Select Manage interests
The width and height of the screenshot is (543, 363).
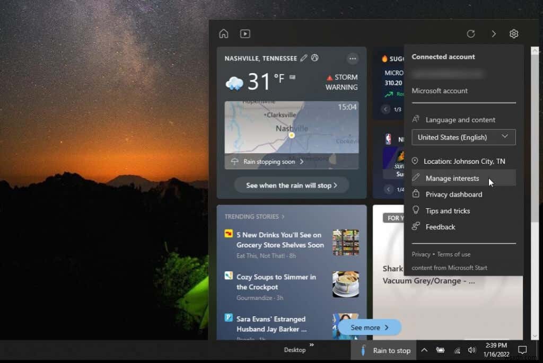pos(452,178)
